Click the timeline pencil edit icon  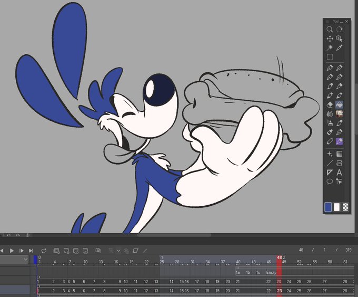[145, 251]
